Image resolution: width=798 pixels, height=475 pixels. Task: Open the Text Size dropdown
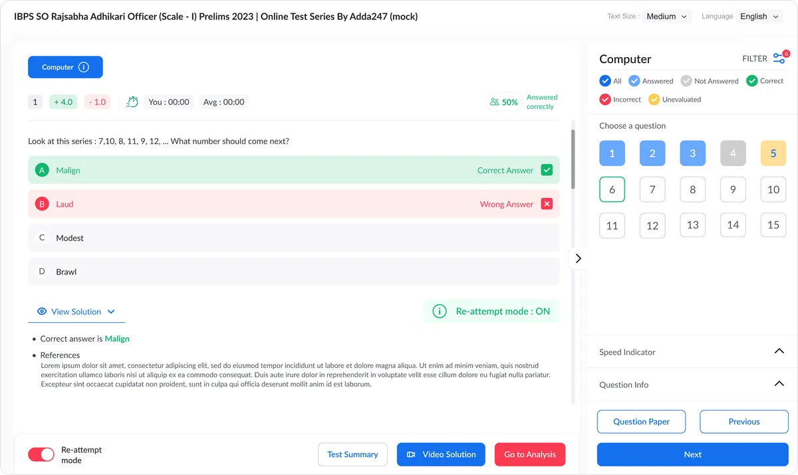667,17
